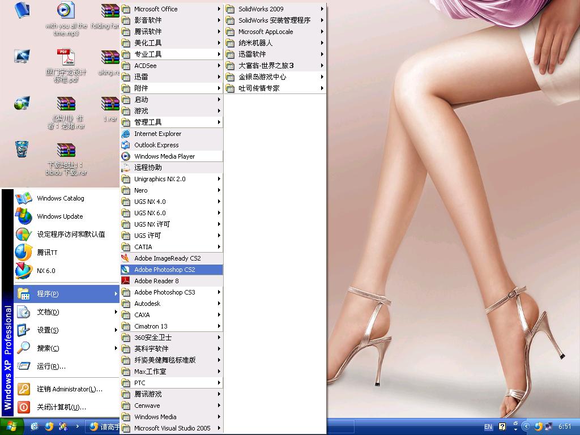Expand the SolidWorks 2009 submenu

(x=276, y=9)
